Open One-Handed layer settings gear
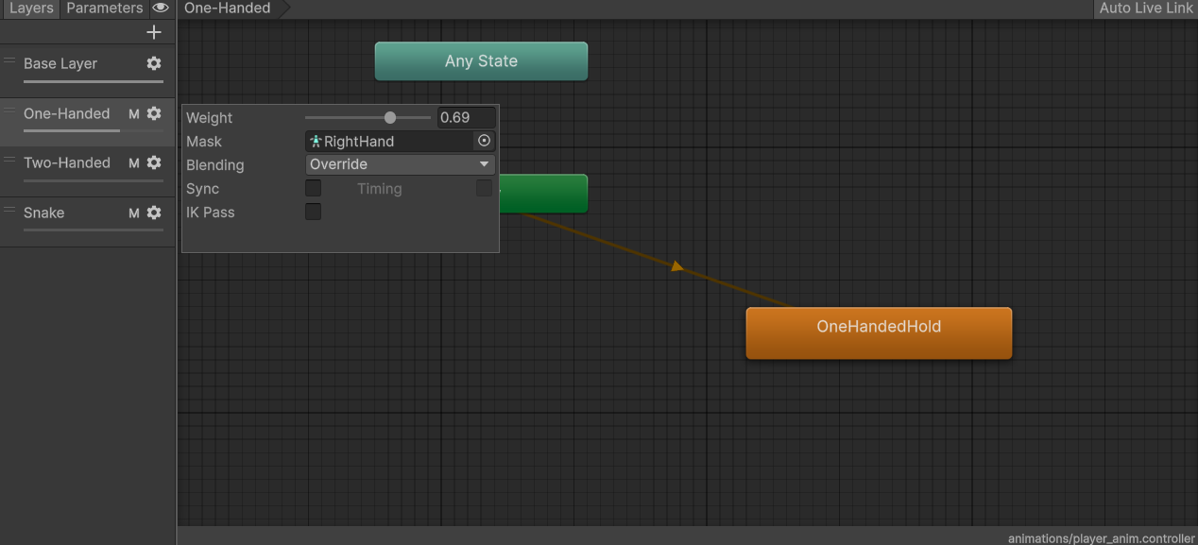The height and width of the screenshot is (545, 1198). (154, 113)
